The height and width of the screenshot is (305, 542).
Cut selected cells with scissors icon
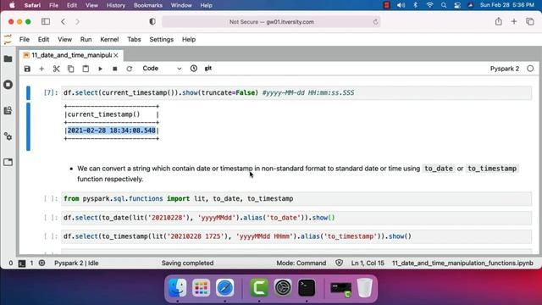click(x=56, y=69)
